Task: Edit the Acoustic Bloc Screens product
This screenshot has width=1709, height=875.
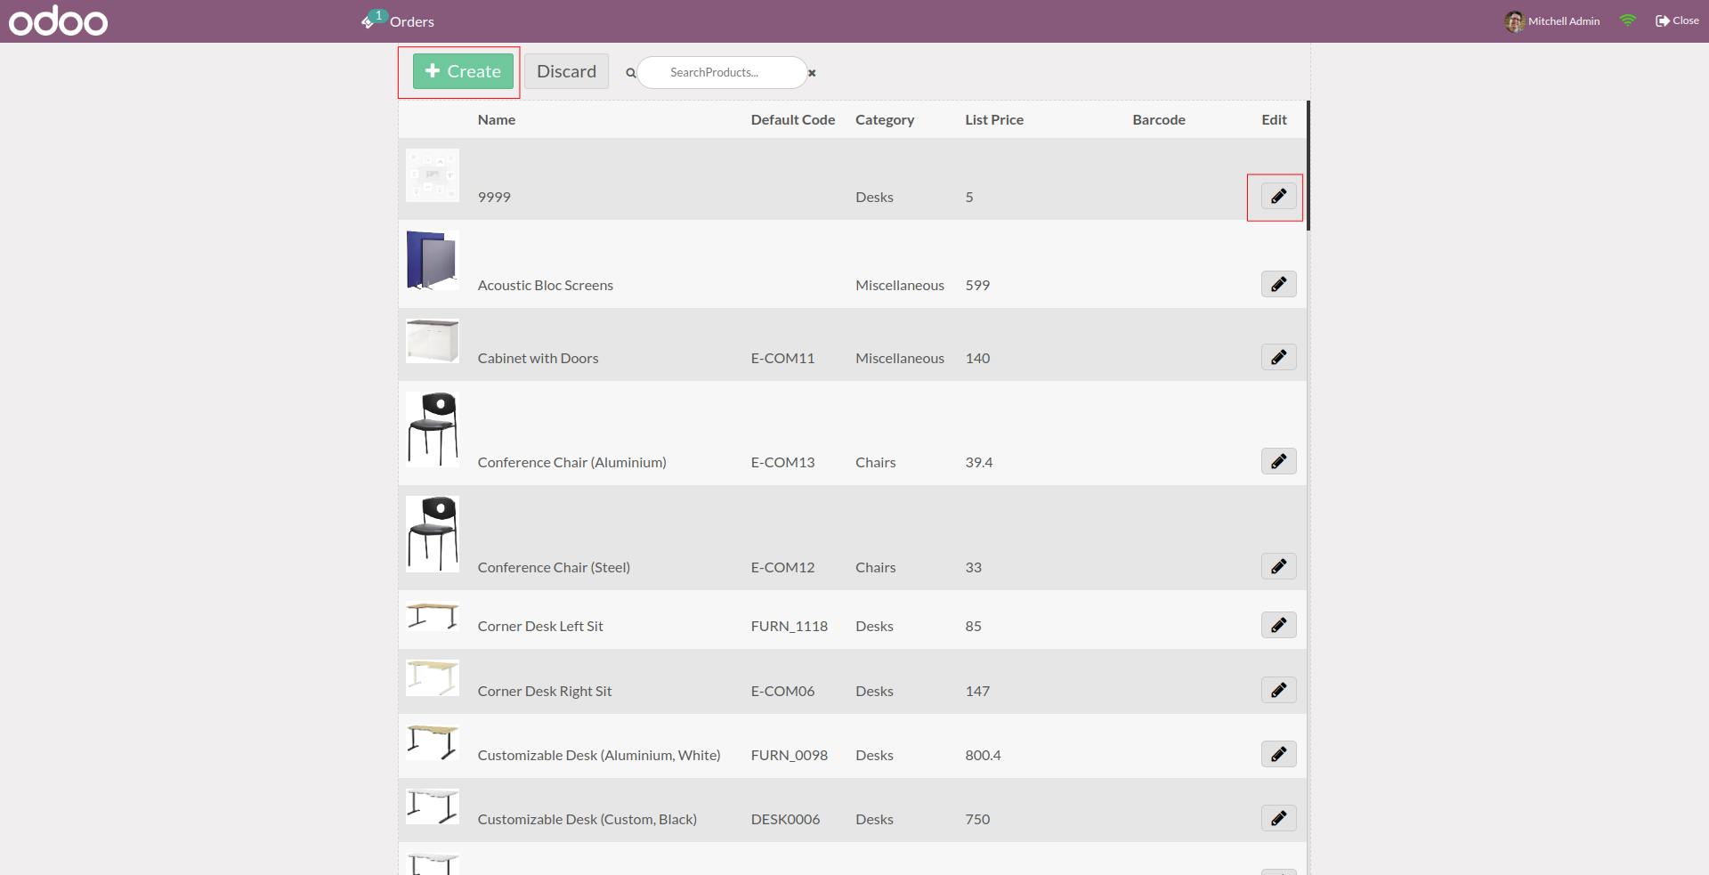Action: click(1278, 284)
